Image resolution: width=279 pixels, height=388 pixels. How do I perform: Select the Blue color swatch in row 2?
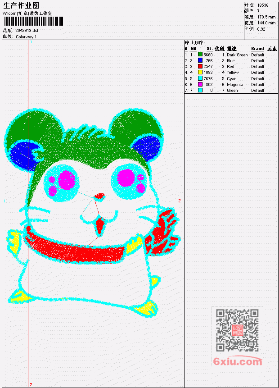tap(200, 60)
